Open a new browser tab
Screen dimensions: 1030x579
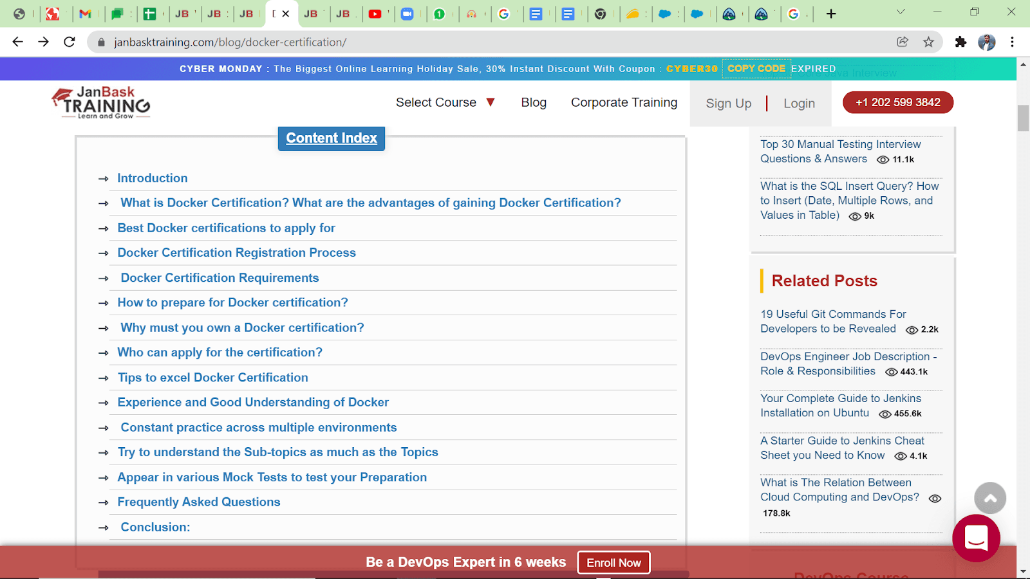(x=831, y=14)
